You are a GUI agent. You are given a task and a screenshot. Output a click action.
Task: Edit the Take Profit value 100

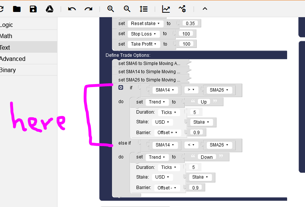click(x=186, y=44)
